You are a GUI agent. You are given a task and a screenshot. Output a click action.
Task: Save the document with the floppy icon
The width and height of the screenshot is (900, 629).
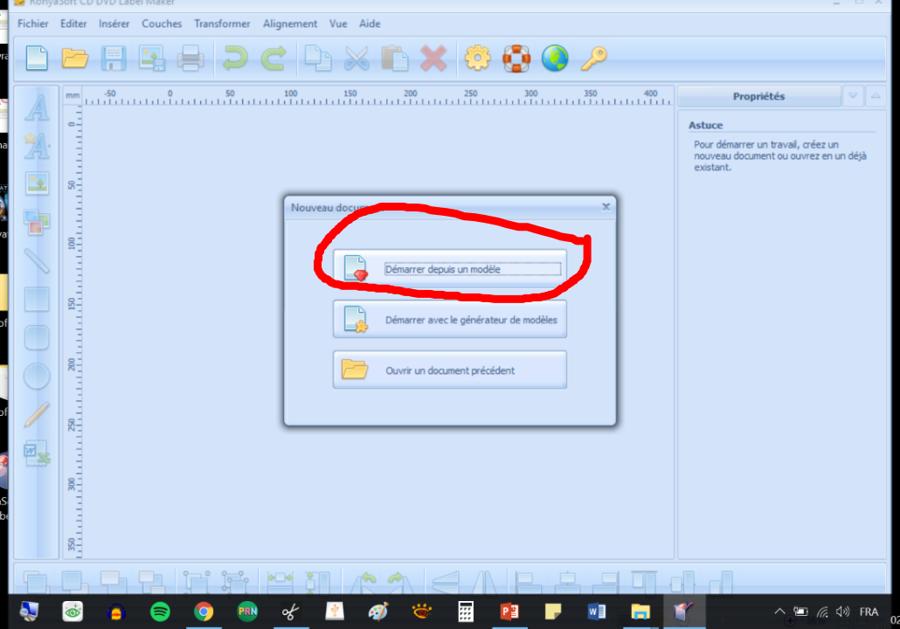coord(114,59)
